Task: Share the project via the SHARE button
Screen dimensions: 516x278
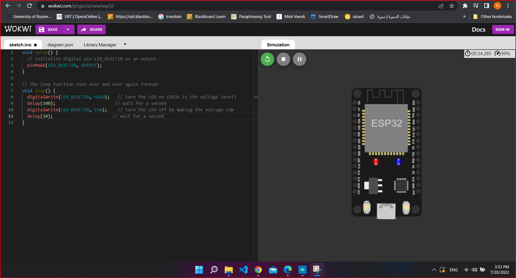Action: point(91,29)
